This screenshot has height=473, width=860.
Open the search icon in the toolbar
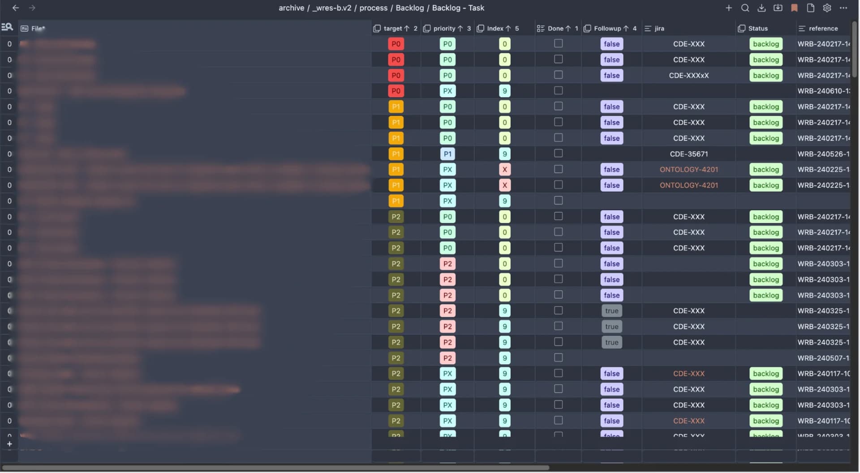745,8
